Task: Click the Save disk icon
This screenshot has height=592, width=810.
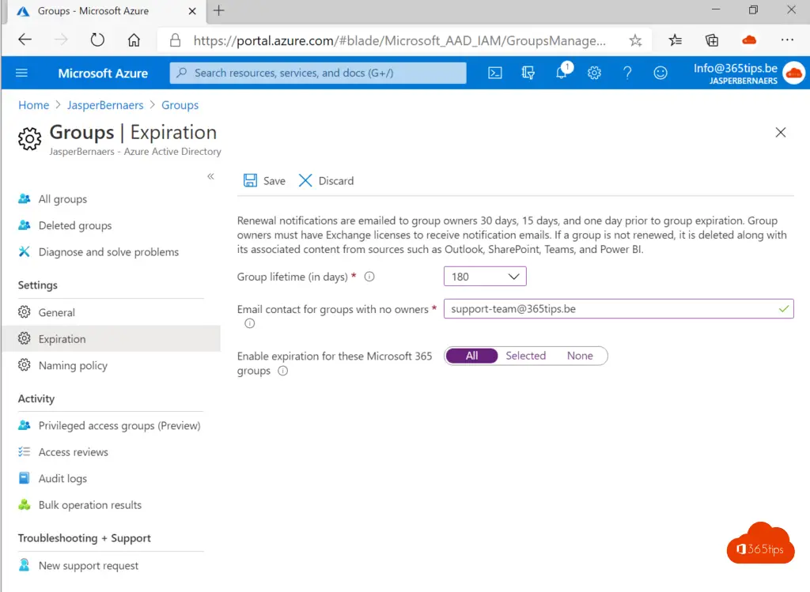Action: [x=250, y=181]
